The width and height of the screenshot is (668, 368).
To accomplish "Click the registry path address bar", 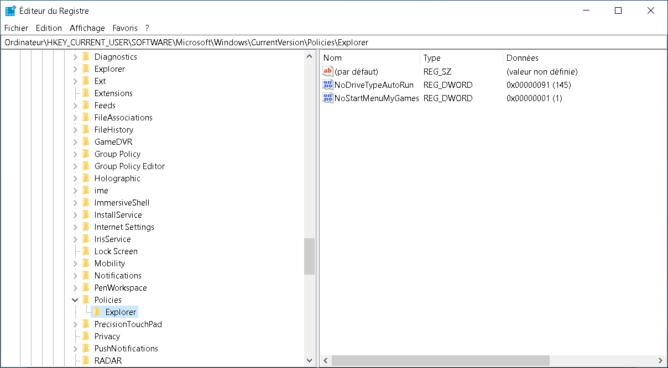I will coord(334,42).
